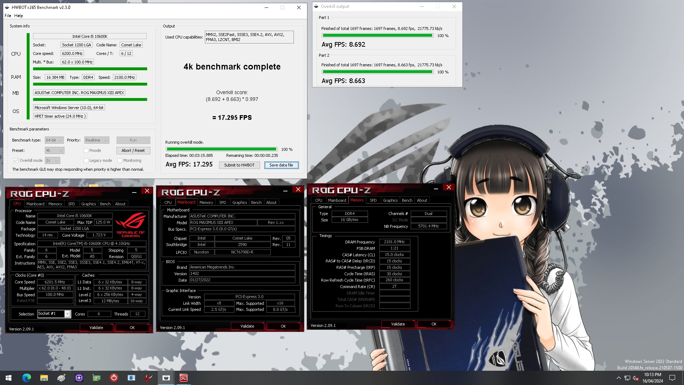Viewport: 684px width, 385px height.
Task: Click the Abort / Reset button
Action: [133, 150]
